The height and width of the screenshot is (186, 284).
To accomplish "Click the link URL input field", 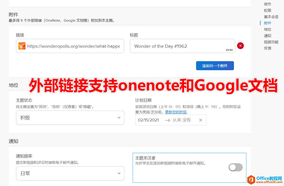I will click(70, 46).
